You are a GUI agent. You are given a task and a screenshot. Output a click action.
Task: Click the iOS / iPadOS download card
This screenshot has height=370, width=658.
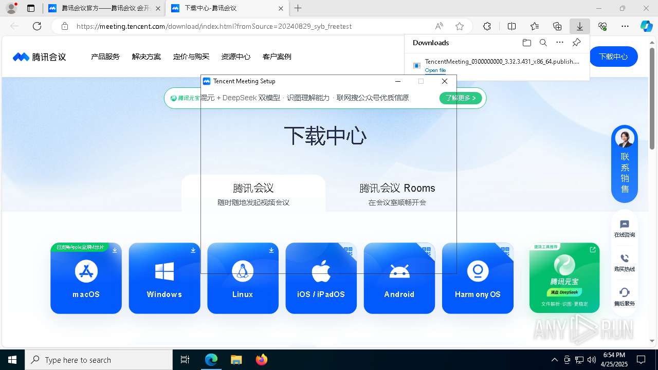[x=321, y=278]
